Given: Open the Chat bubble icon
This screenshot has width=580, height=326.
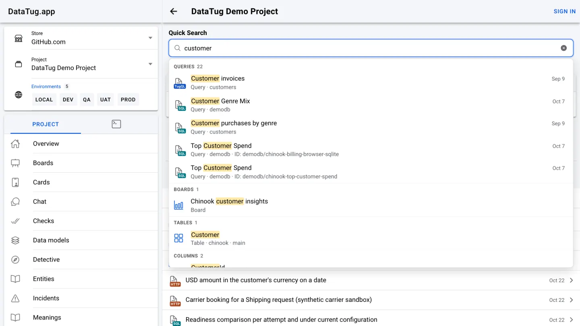Looking at the screenshot, I should (15, 202).
